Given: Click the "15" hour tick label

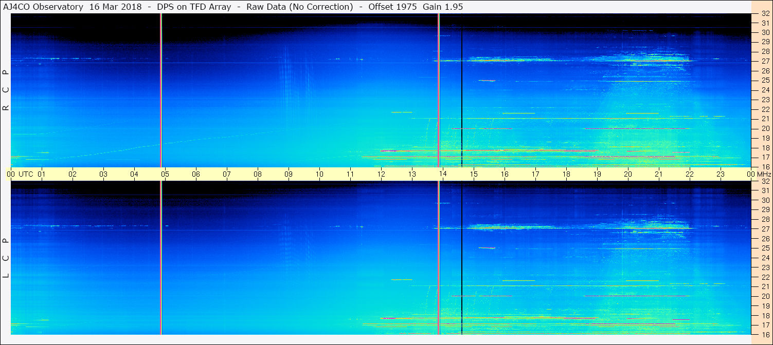Looking at the screenshot, I should 474,174.
